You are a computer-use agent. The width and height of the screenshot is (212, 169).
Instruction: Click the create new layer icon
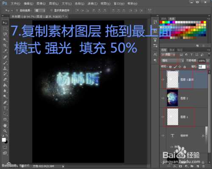tap(198, 166)
